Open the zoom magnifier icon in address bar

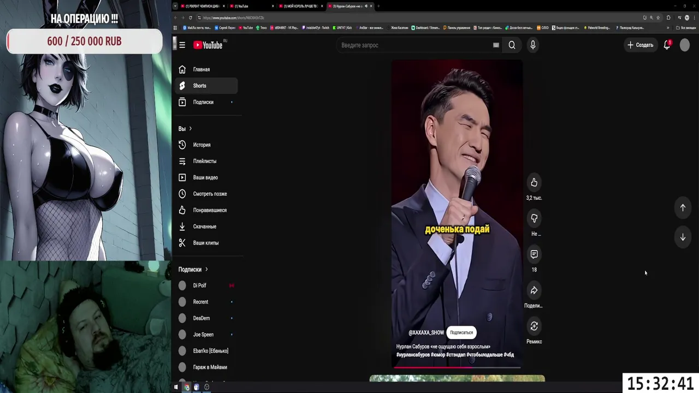tap(651, 17)
